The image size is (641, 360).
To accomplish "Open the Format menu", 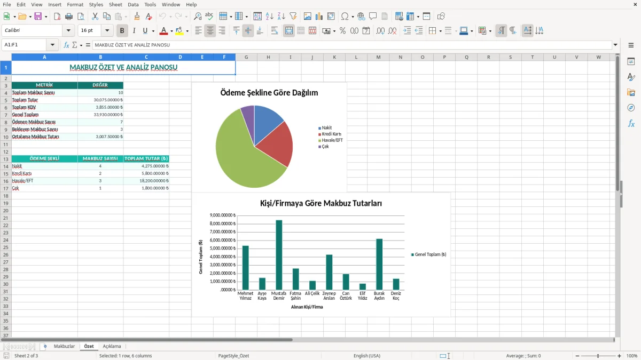I will 75,4.
